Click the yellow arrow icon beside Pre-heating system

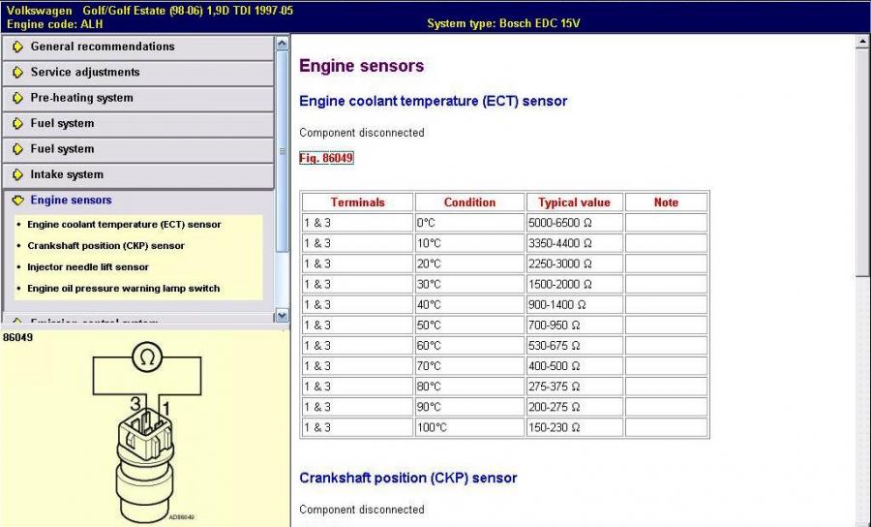(17, 98)
